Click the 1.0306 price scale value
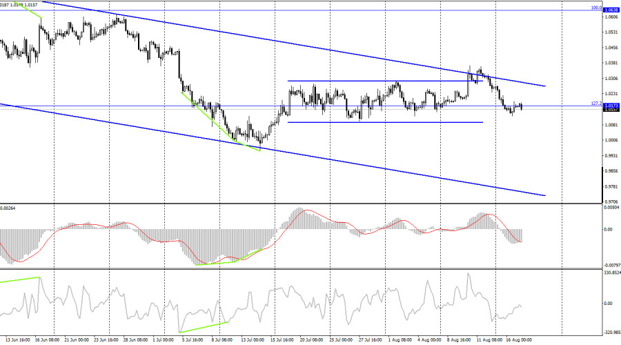 tap(612, 79)
